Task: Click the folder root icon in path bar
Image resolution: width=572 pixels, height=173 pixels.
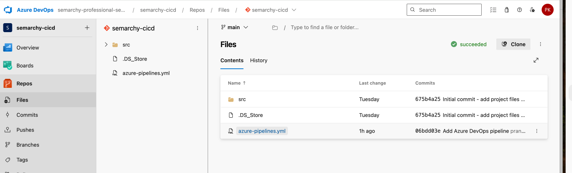Action: 275,28
